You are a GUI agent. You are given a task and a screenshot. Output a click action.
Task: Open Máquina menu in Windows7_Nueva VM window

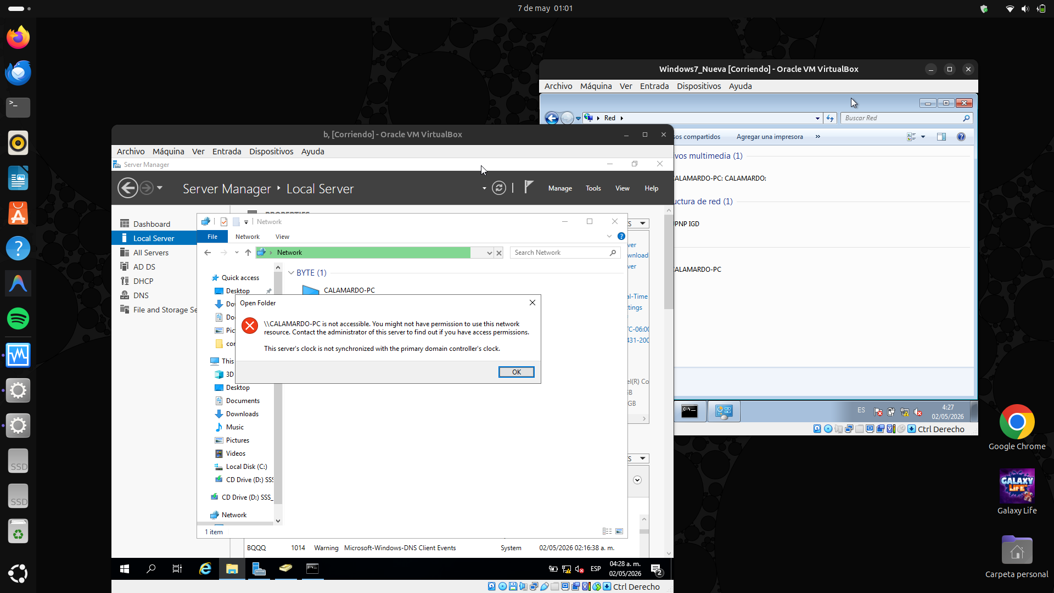click(x=596, y=86)
